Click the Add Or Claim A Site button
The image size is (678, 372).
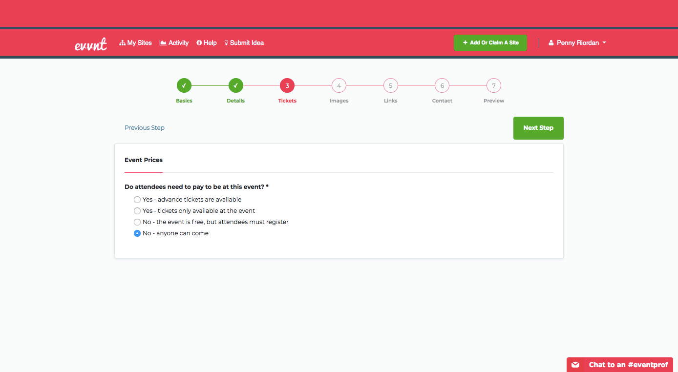(490, 42)
